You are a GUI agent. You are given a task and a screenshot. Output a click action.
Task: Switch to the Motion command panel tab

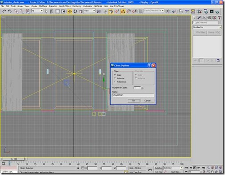(x=209, y=18)
